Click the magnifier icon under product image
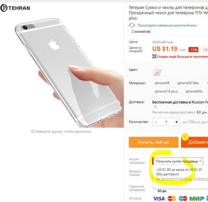Image resolution: width=208 pixels, height=202 pixels. 33,132
